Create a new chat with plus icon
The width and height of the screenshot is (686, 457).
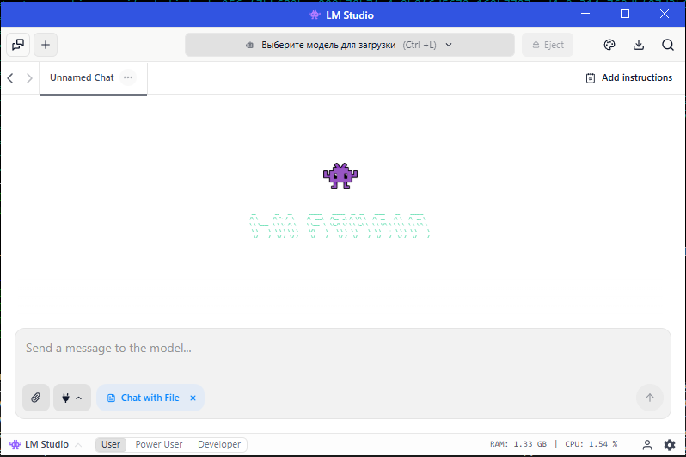point(46,45)
